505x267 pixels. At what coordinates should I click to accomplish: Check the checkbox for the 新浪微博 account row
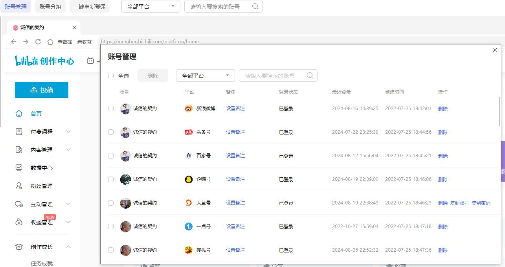(110, 108)
